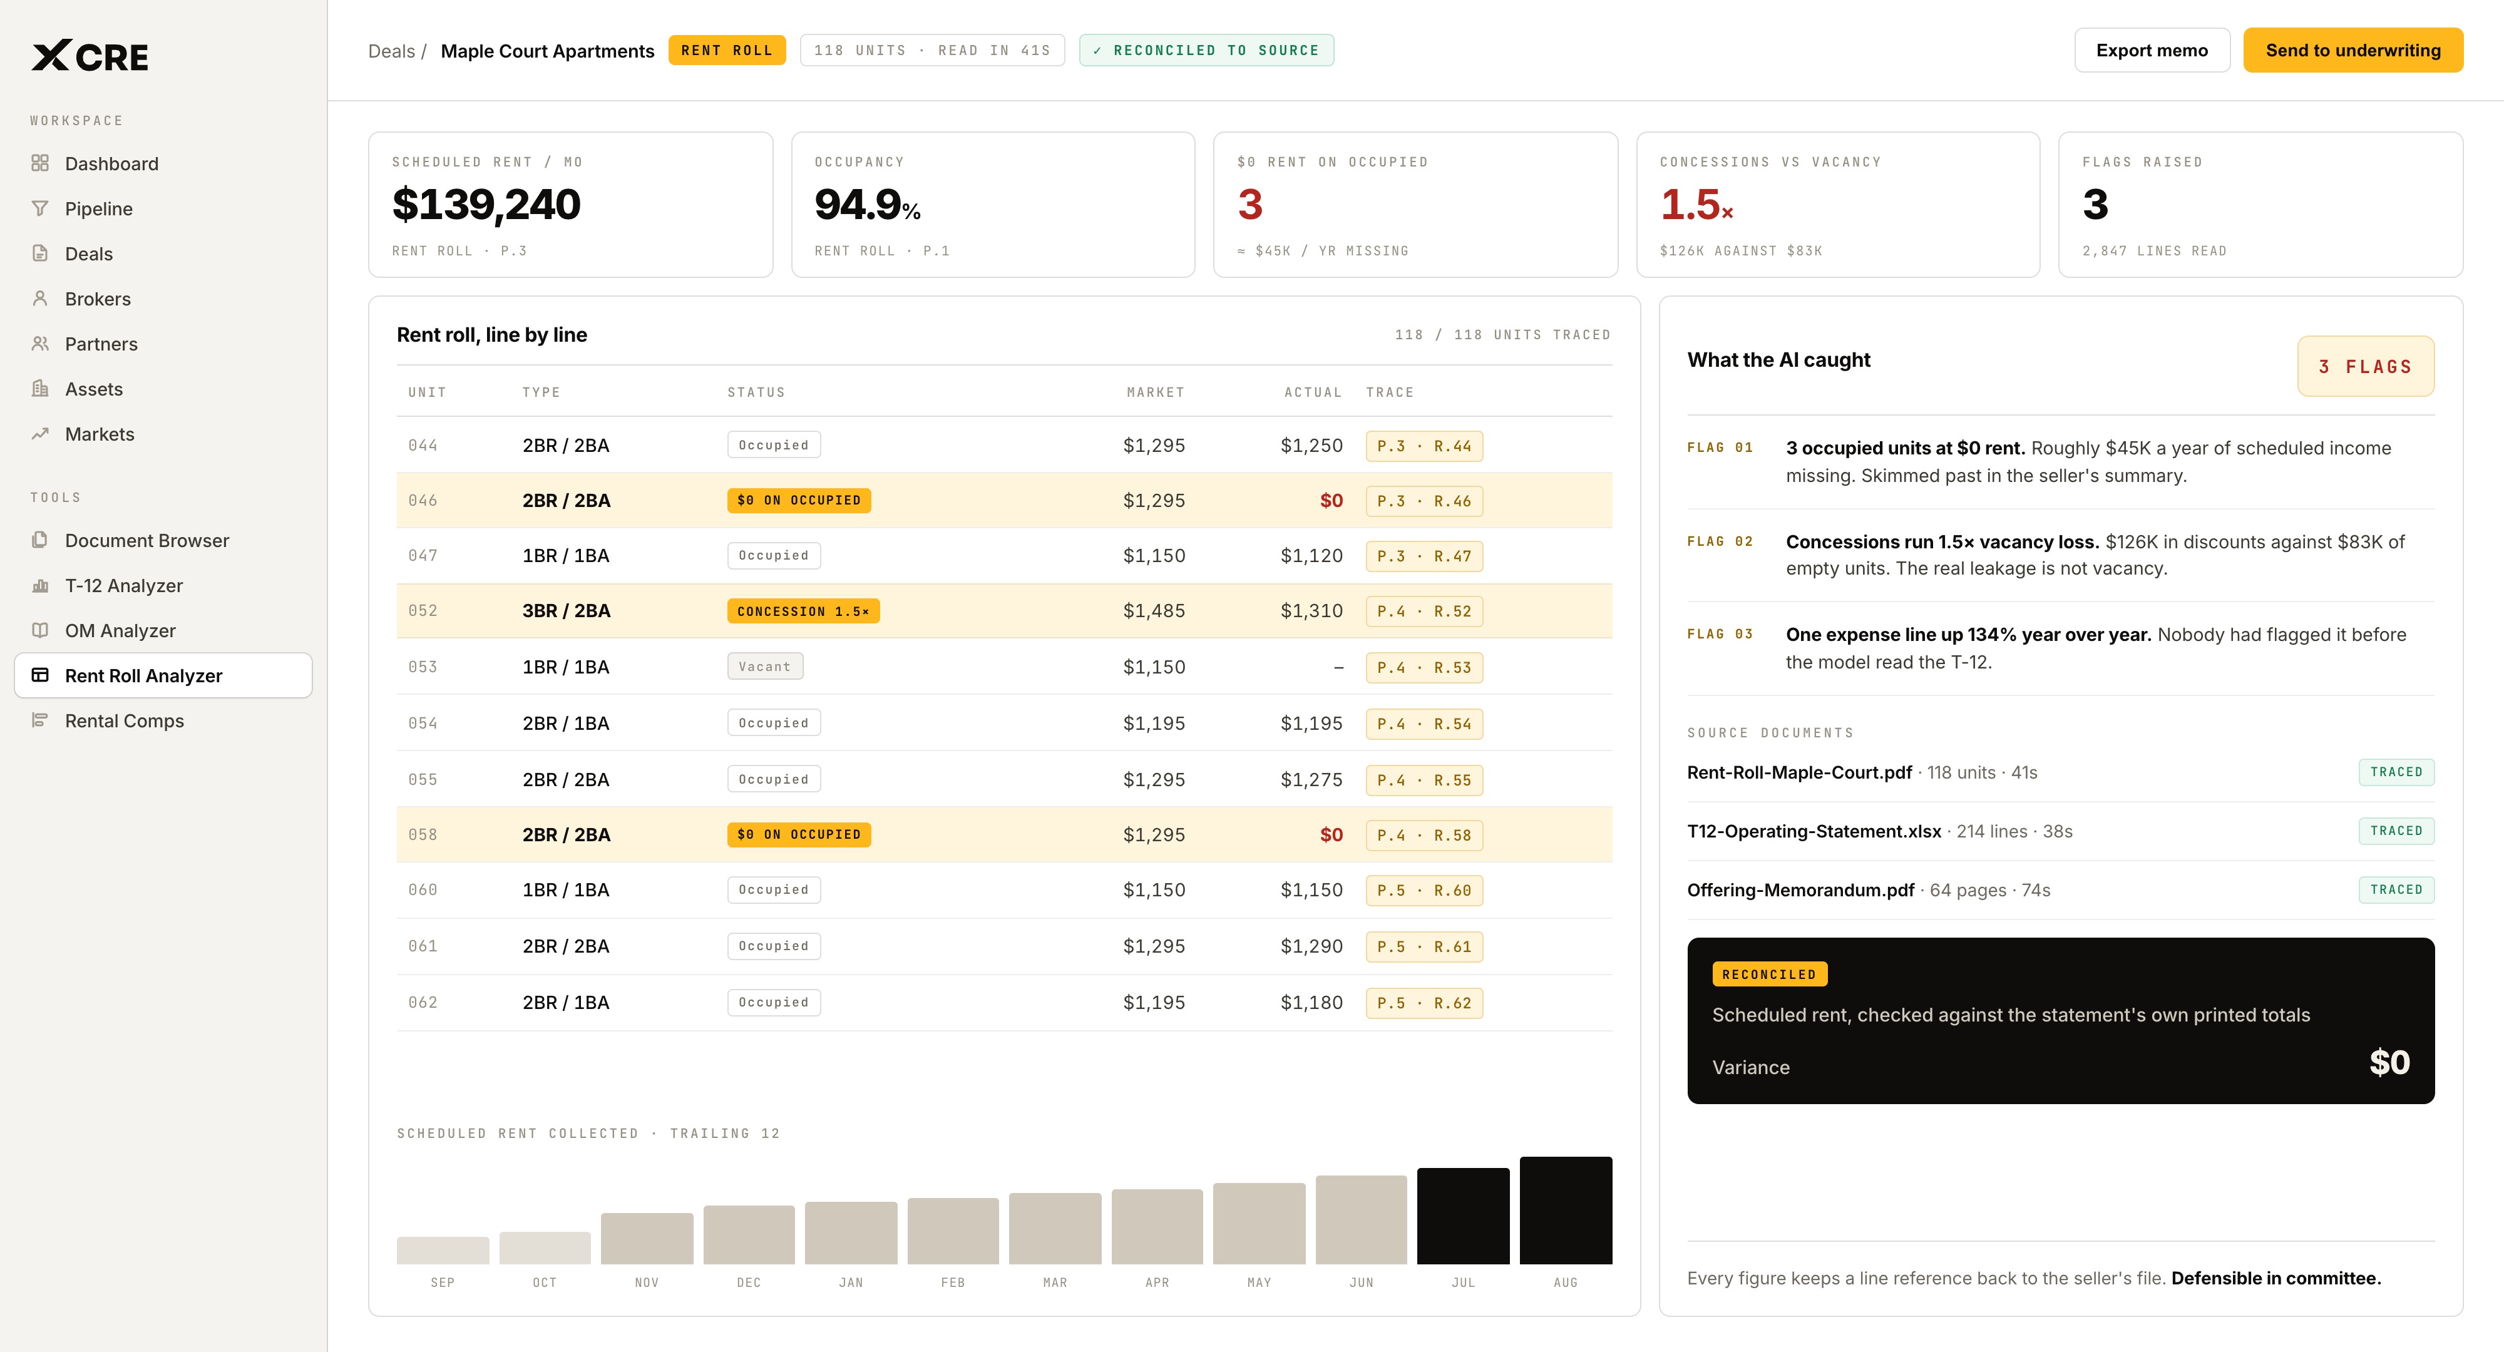Click the Assets building icon
The image size is (2504, 1352).
tap(40, 389)
